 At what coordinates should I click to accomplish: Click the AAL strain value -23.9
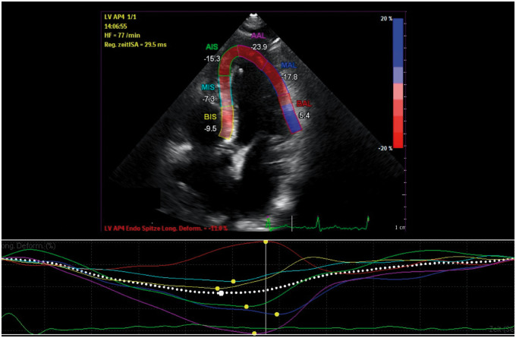pyautogui.click(x=260, y=46)
